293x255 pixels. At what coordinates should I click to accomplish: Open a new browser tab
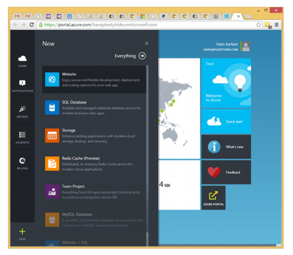tap(248, 16)
